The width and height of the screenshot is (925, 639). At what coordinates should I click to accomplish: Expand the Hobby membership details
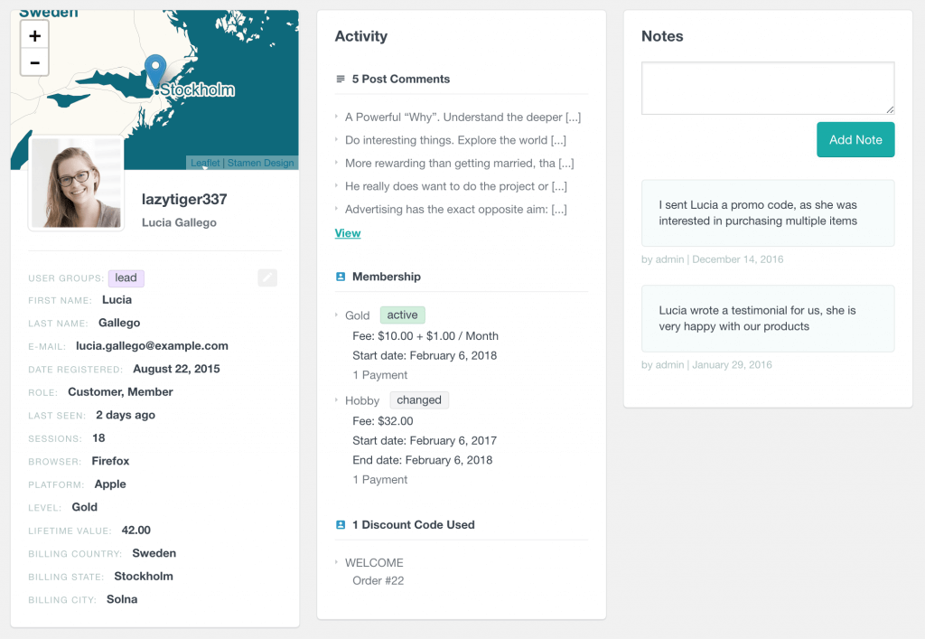(362, 400)
